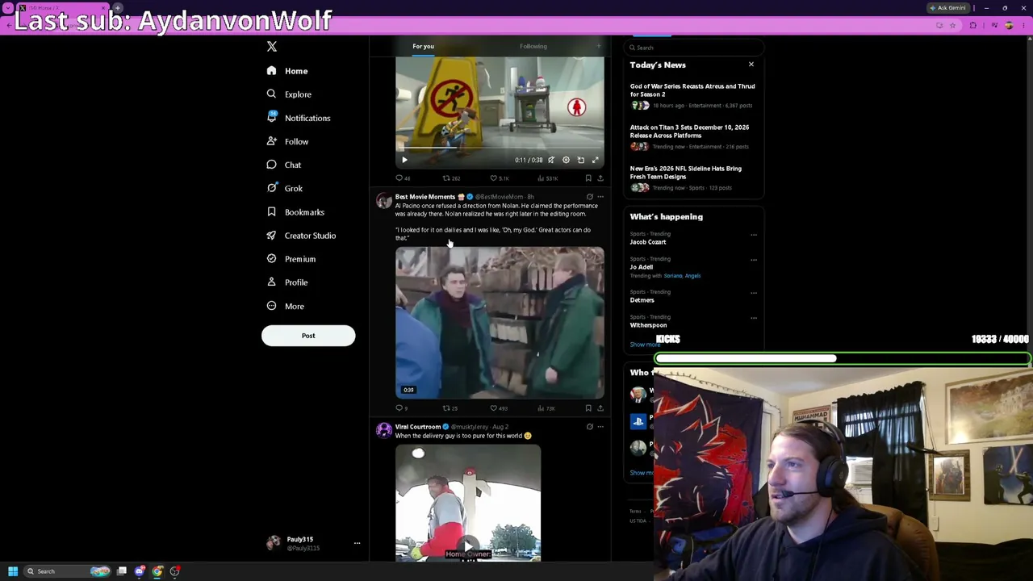Image resolution: width=1033 pixels, height=581 pixels.
Task: Open the God of War Series news story
Action: (x=692, y=95)
